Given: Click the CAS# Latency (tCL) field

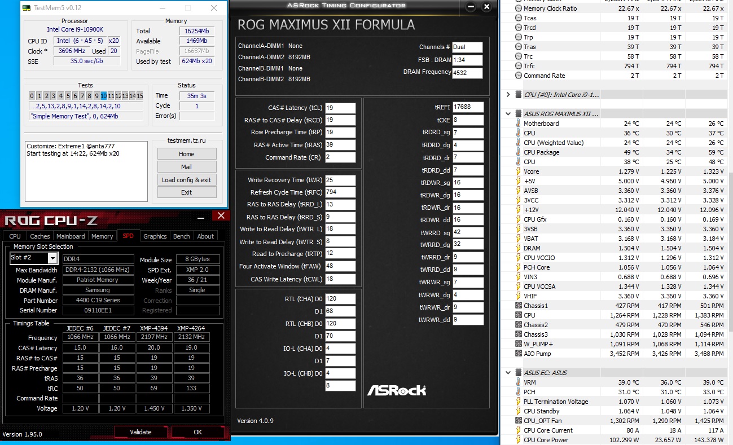Looking at the screenshot, I should [x=340, y=108].
